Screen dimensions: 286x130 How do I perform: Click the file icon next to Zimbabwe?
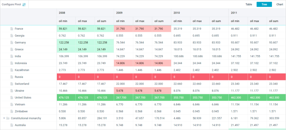coord(12,111)
